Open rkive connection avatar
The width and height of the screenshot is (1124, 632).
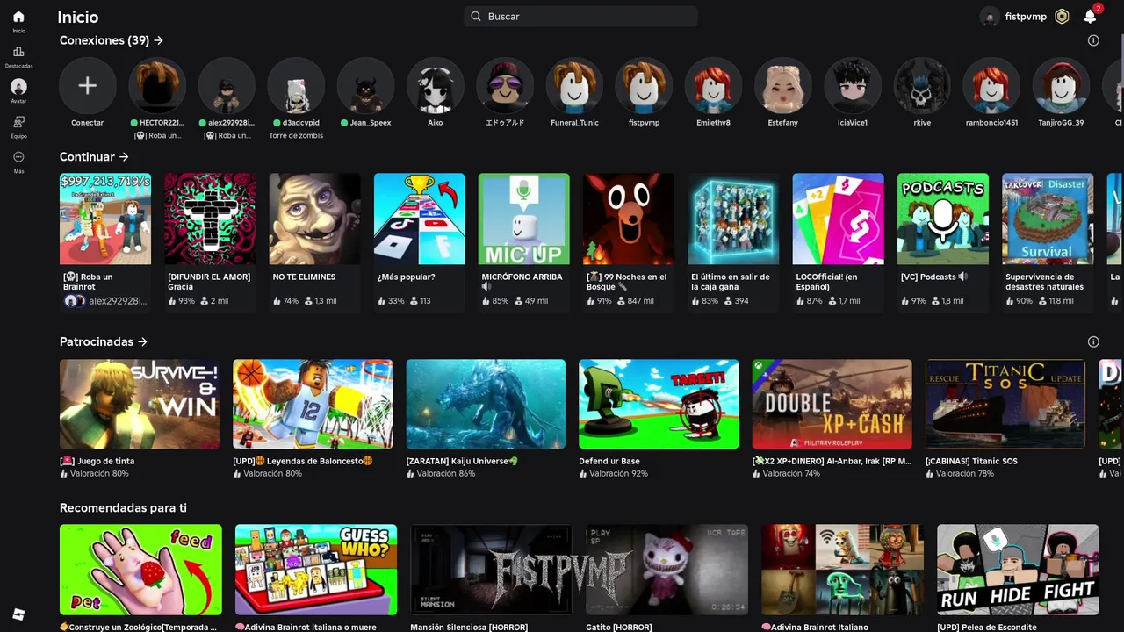922,86
